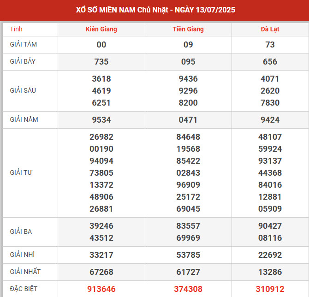Click the number 84648

click(188, 137)
